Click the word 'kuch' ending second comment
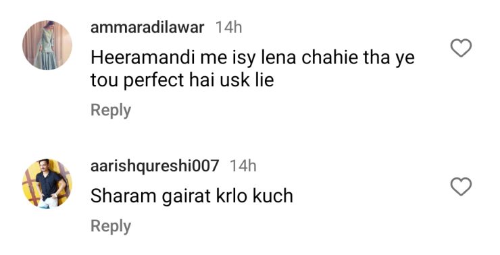Image resolution: width=500 pixels, height=255 pixels. (273, 196)
